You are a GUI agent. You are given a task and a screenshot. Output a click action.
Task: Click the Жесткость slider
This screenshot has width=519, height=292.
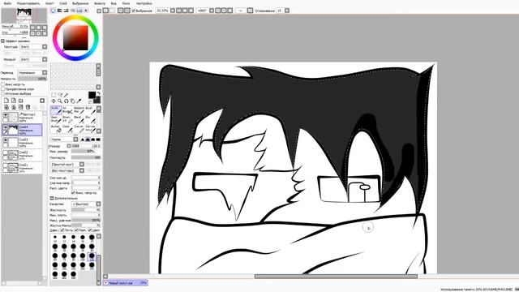tap(86, 210)
